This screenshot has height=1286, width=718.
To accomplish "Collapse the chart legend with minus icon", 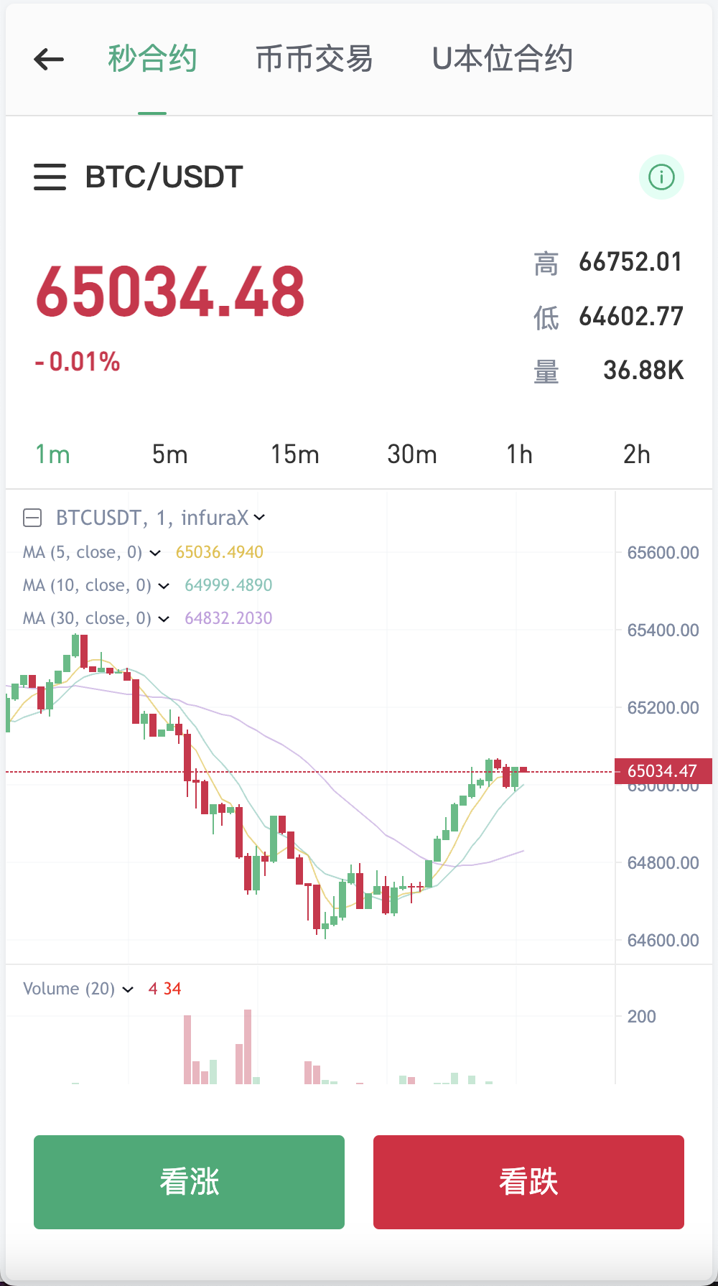I will tap(32, 517).
